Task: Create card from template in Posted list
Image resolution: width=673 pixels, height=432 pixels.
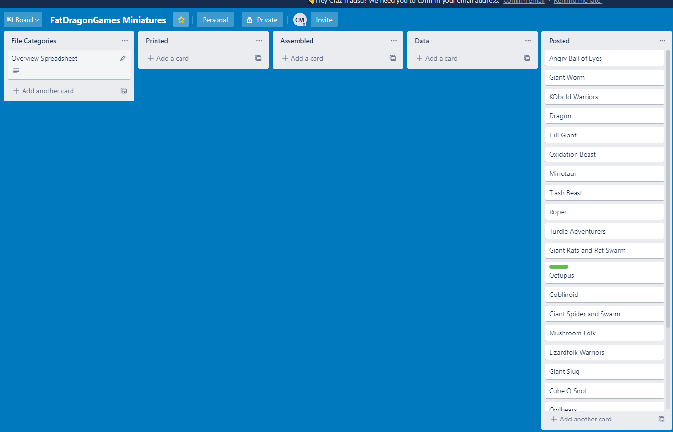Action: click(661, 419)
